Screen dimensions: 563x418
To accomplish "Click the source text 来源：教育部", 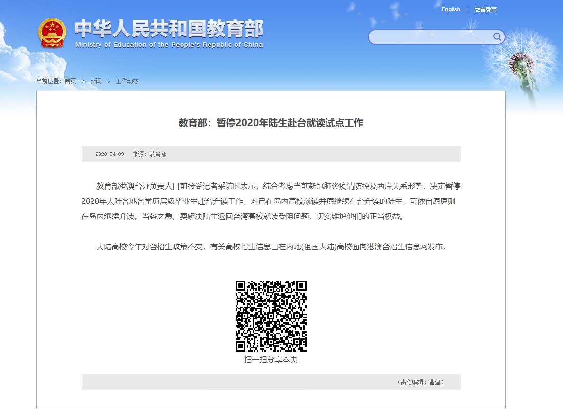I will tap(149, 154).
